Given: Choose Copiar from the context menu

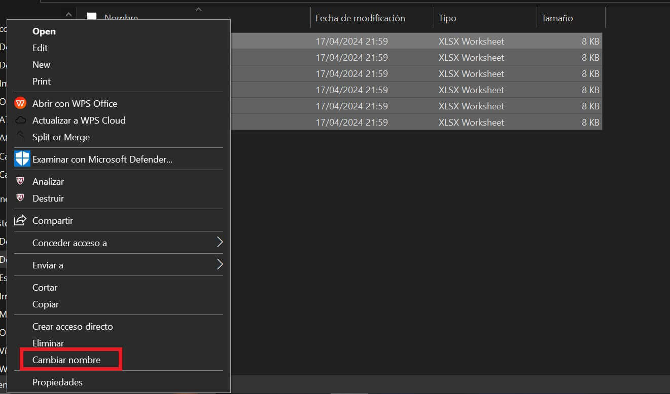Looking at the screenshot, I should pyautogui.click(x=46, y=304).
